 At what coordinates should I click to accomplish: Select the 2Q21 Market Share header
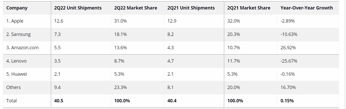[249, 8]
